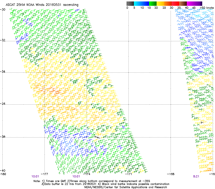Viewport: 215px width, 189px height.
Task: Click the latitude label -38
Action: pos(3,137)
